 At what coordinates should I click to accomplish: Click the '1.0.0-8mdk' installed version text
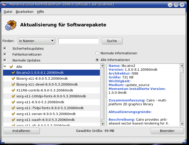118,93
